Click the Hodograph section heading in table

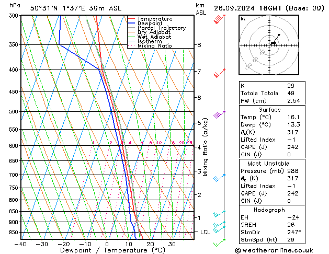269,210
